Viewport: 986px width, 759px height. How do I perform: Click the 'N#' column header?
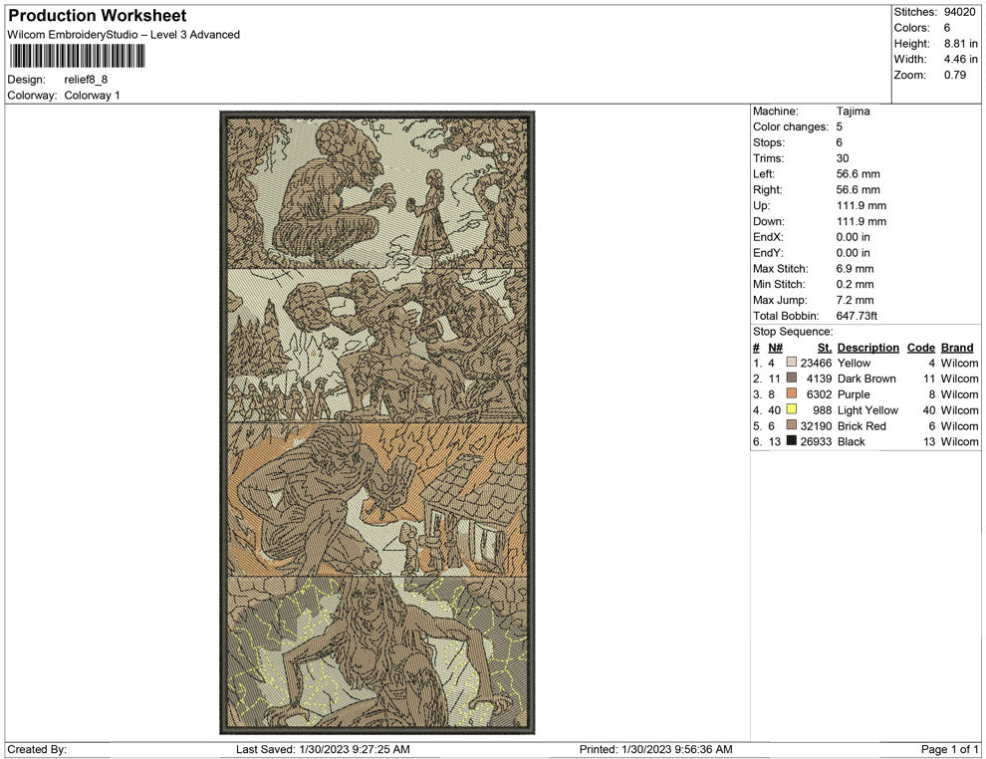(x=775, y=348)
